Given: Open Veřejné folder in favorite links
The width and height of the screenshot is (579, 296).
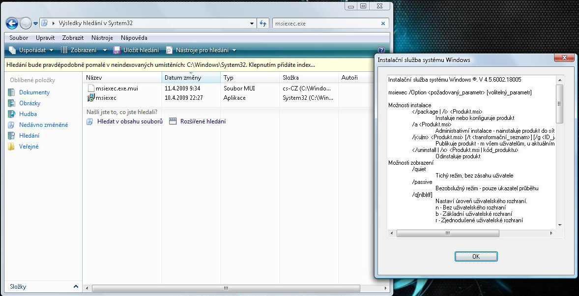Looking at the screenshot, I should (x=29, y=147).
